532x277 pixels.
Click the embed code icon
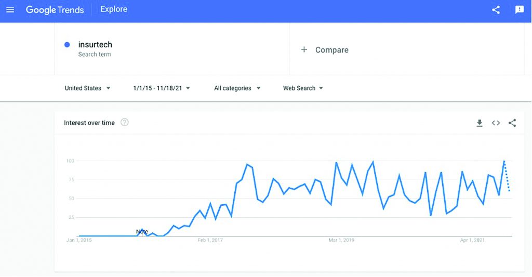[x=496, y=123]
